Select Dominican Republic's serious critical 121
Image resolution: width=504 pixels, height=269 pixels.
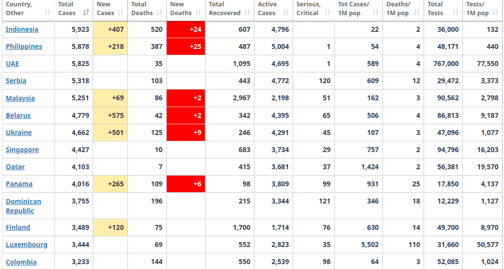(325, 201)
